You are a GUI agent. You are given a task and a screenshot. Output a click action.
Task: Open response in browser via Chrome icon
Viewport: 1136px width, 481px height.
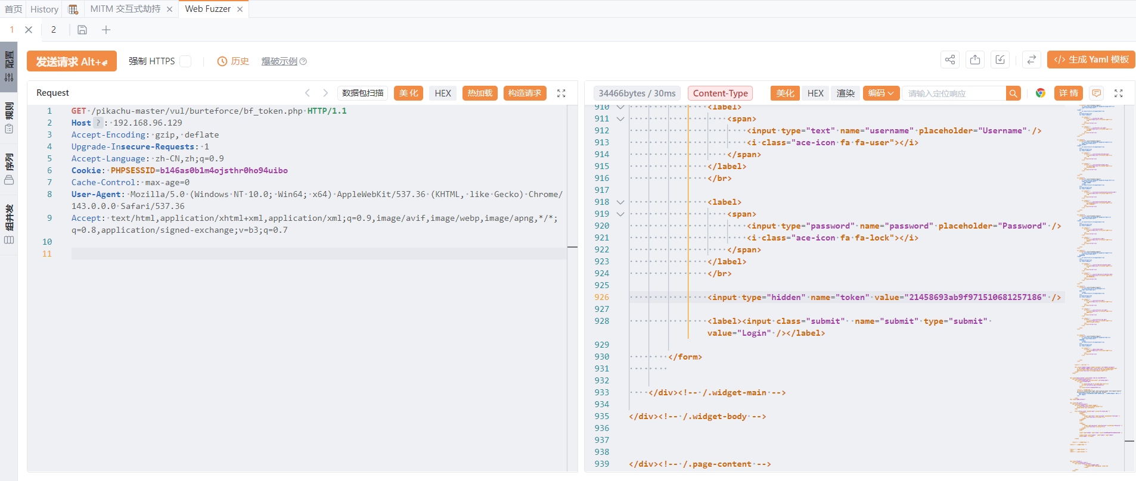pyautogui.click(x=1041, y=93)
